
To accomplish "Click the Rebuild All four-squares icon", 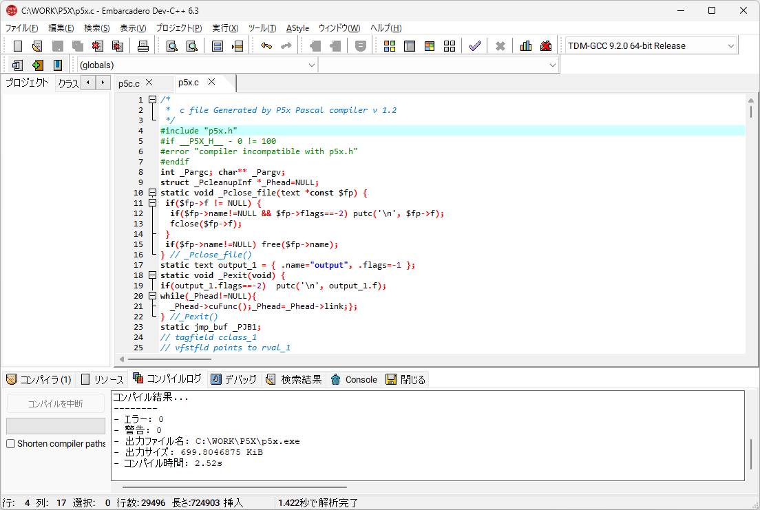I will (450, 46).
